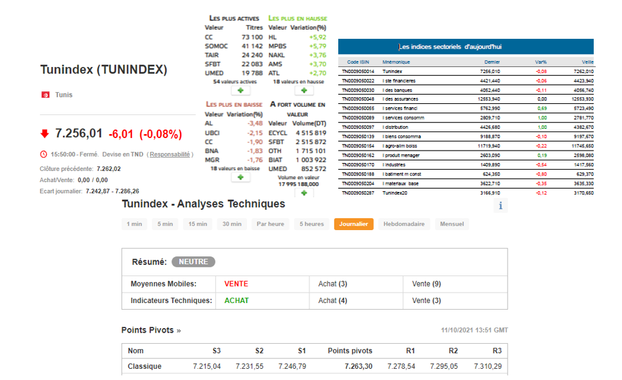
Task: Click the Tunis flag icon
Action: click(45, 95)
